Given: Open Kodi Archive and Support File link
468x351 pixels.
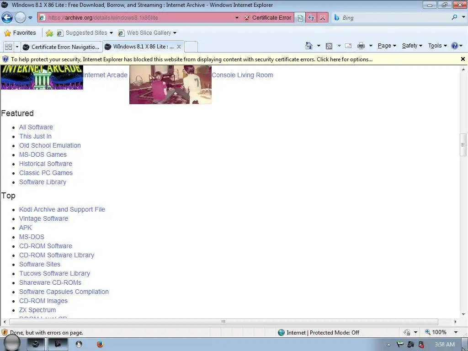Looking at the screenshot, I should 62,209.
